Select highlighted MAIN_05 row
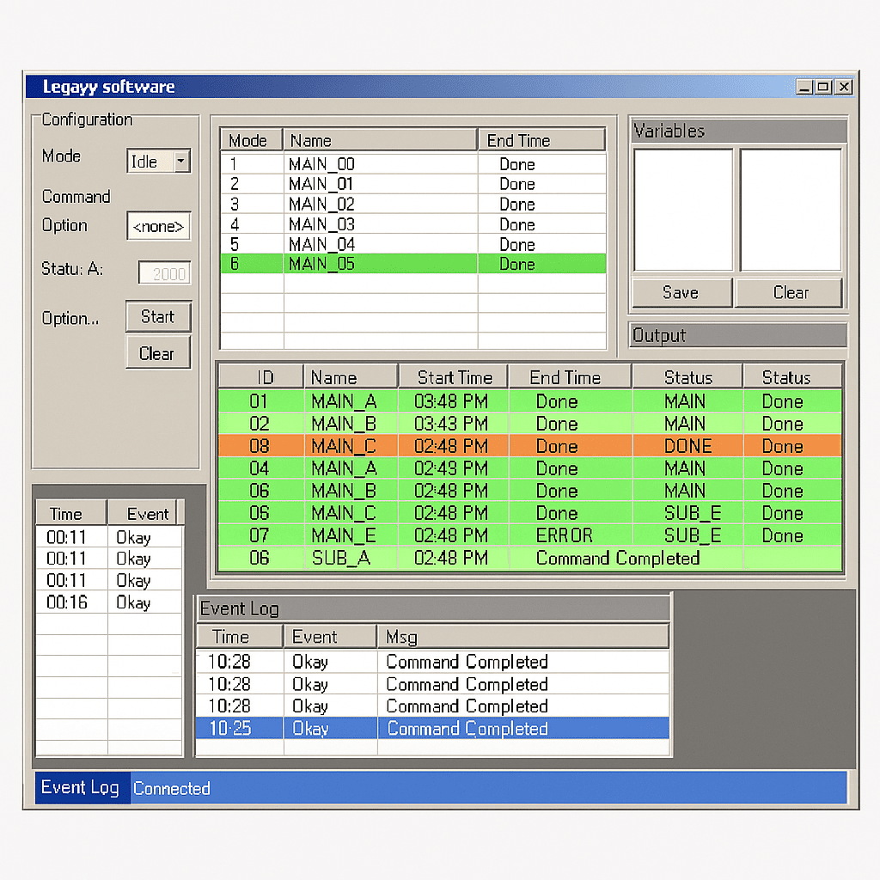Image resolution: width=880 pixels, height=880 pixels. 413,264
